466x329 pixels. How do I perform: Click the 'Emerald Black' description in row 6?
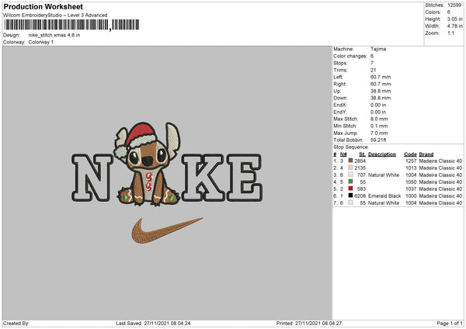384,196
